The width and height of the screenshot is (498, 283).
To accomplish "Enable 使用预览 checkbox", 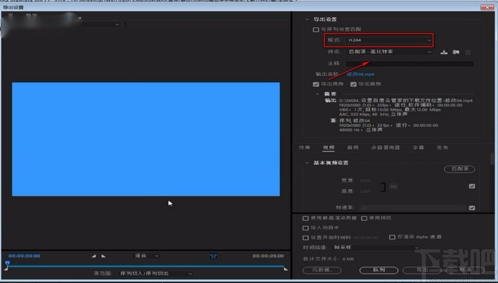I will click(x=364, y=218).
